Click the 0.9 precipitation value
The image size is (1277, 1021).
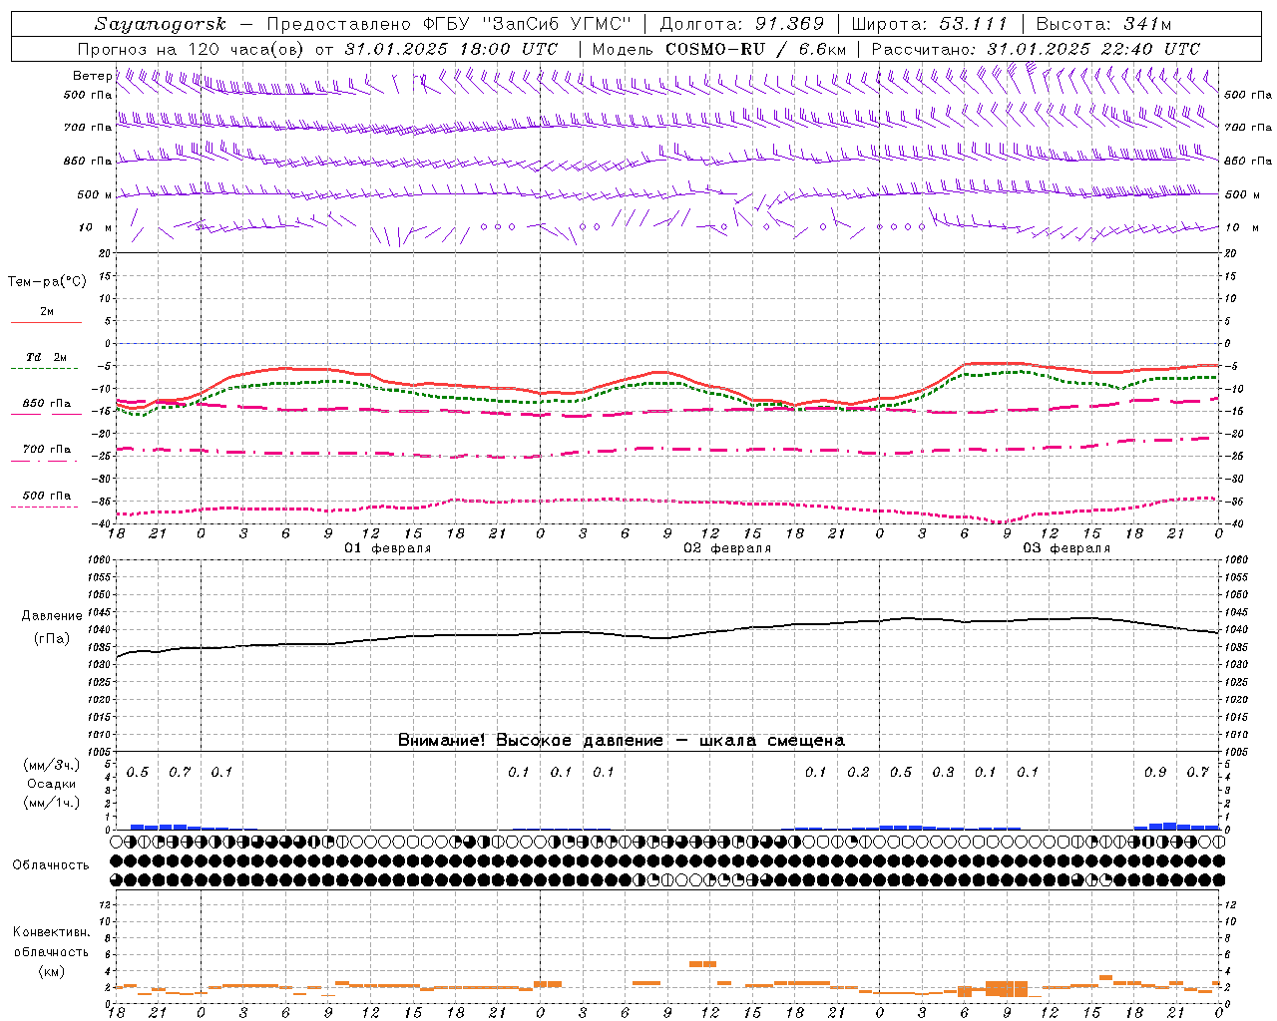point(1155,773)
